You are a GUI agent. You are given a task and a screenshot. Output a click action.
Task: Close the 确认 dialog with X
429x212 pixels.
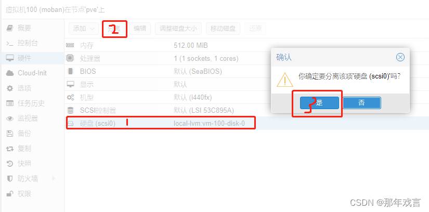[x=400, y=57]
